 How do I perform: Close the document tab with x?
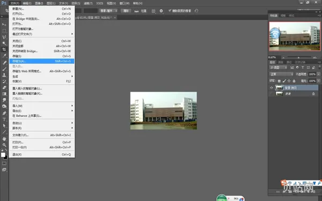pos(115,18)
